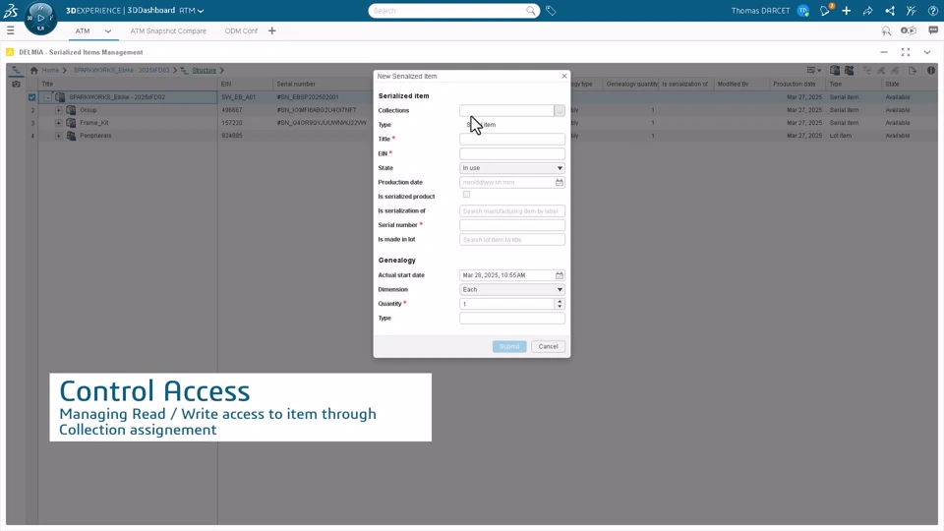Open the widget chevron menu at top right
Screen dimensions: 944x531
(927, 52)
